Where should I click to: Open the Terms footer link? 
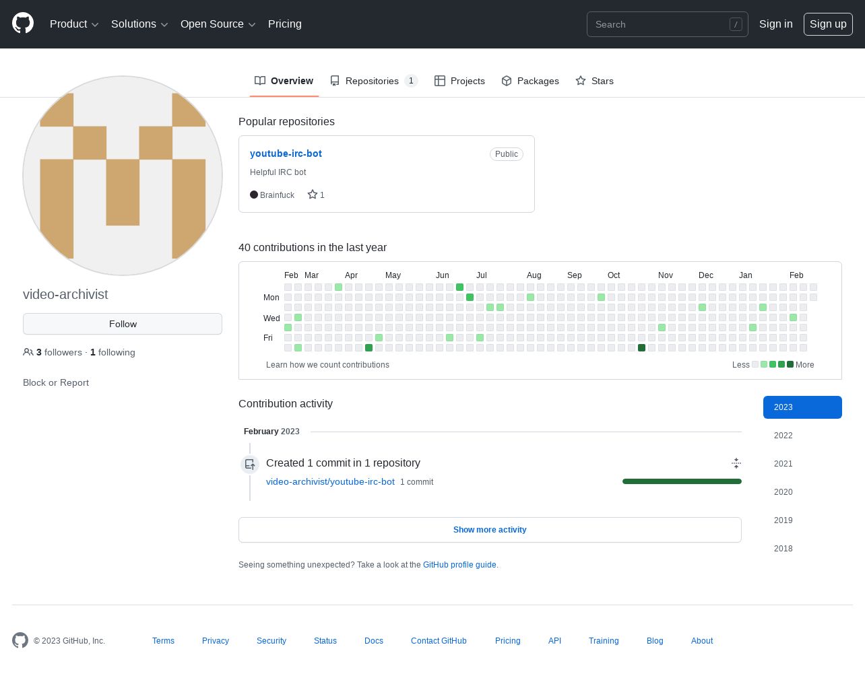tap(163, 641)
